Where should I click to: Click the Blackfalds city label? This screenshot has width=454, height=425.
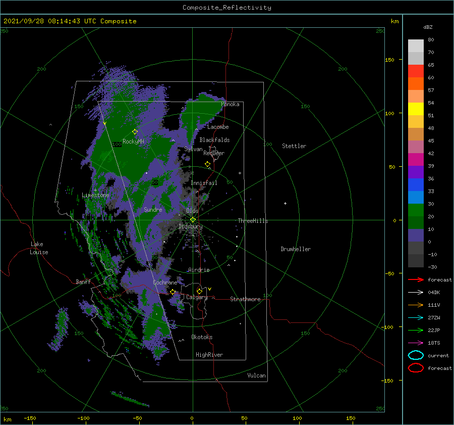click(x=214, y=140)
